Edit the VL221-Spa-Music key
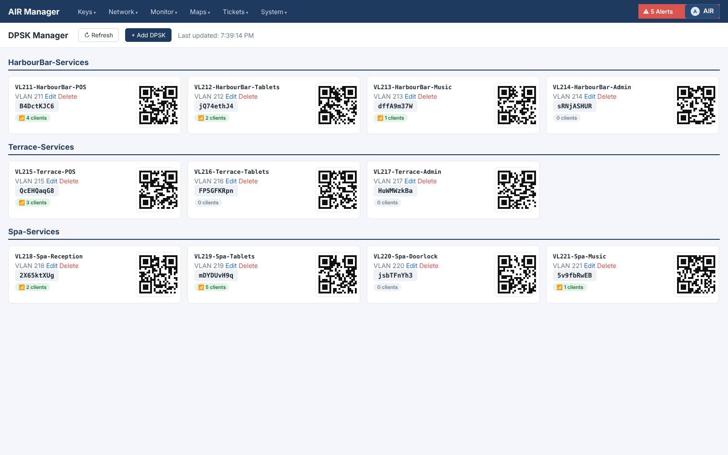 (590, 266)
